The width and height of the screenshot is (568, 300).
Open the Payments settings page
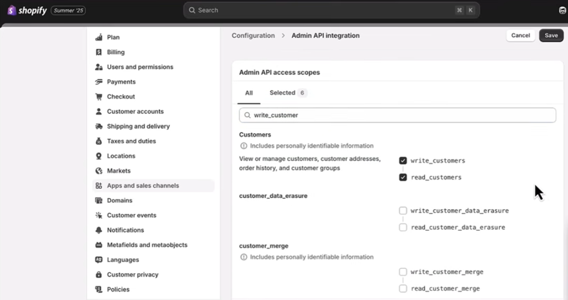121,82
